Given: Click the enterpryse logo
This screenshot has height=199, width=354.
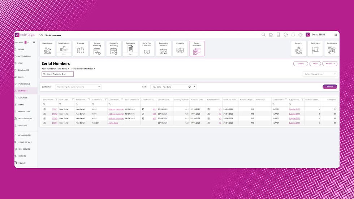Looking at the screenshot, I should (25, 35).
